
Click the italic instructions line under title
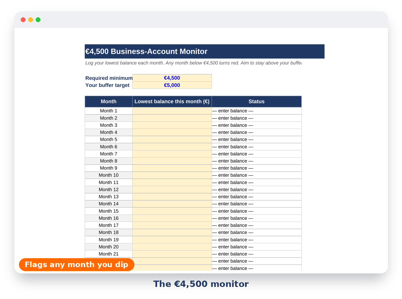click(x=193, y=63)
